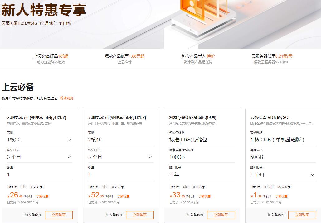Screen dimensions: 321x223
Task: Add the OSS资源包 to the cart
Action: pos(195,215)
